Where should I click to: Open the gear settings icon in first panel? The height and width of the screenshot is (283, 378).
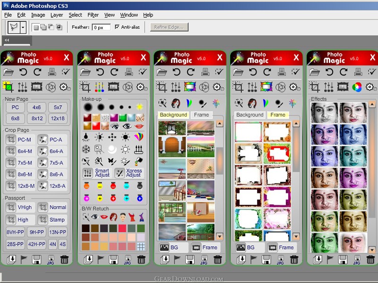pos(64,87)
